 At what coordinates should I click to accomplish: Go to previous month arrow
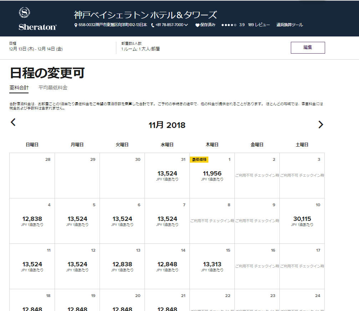[x=13, y=122]
